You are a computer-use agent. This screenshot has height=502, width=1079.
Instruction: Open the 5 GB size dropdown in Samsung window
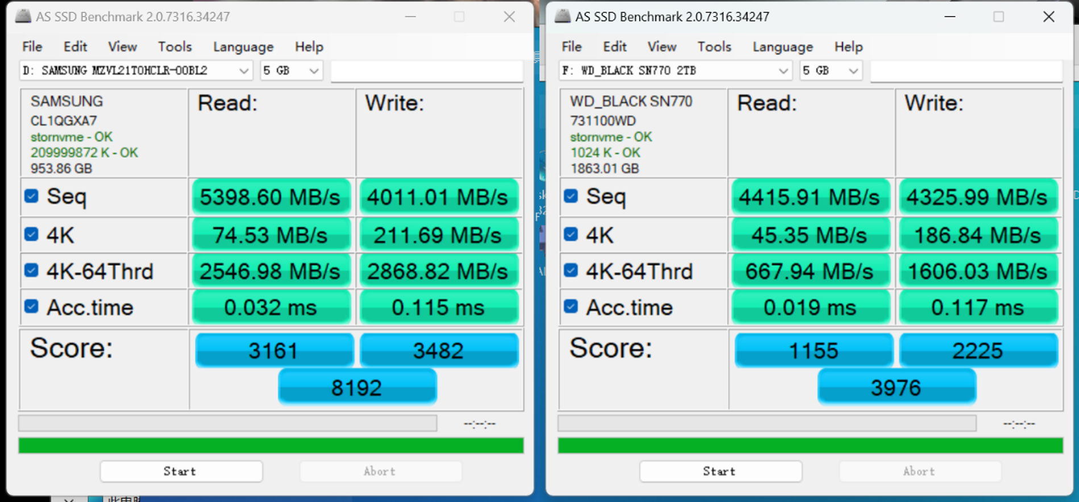point(291,70)
